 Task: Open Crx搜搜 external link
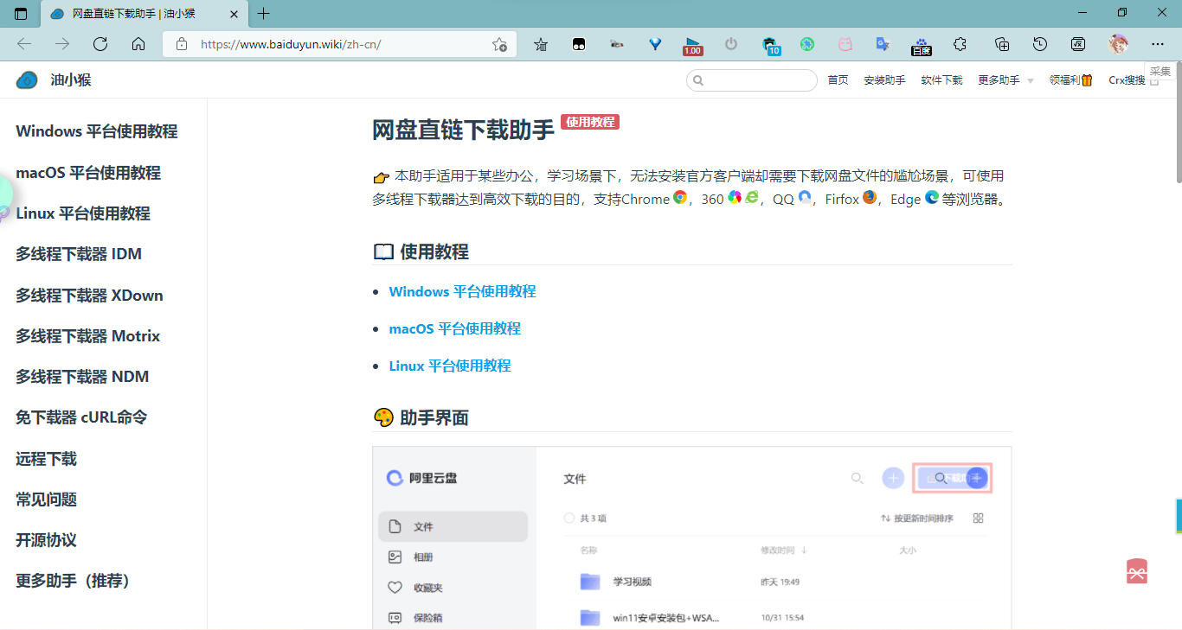pyautogui.click(x=1134, y=80)
